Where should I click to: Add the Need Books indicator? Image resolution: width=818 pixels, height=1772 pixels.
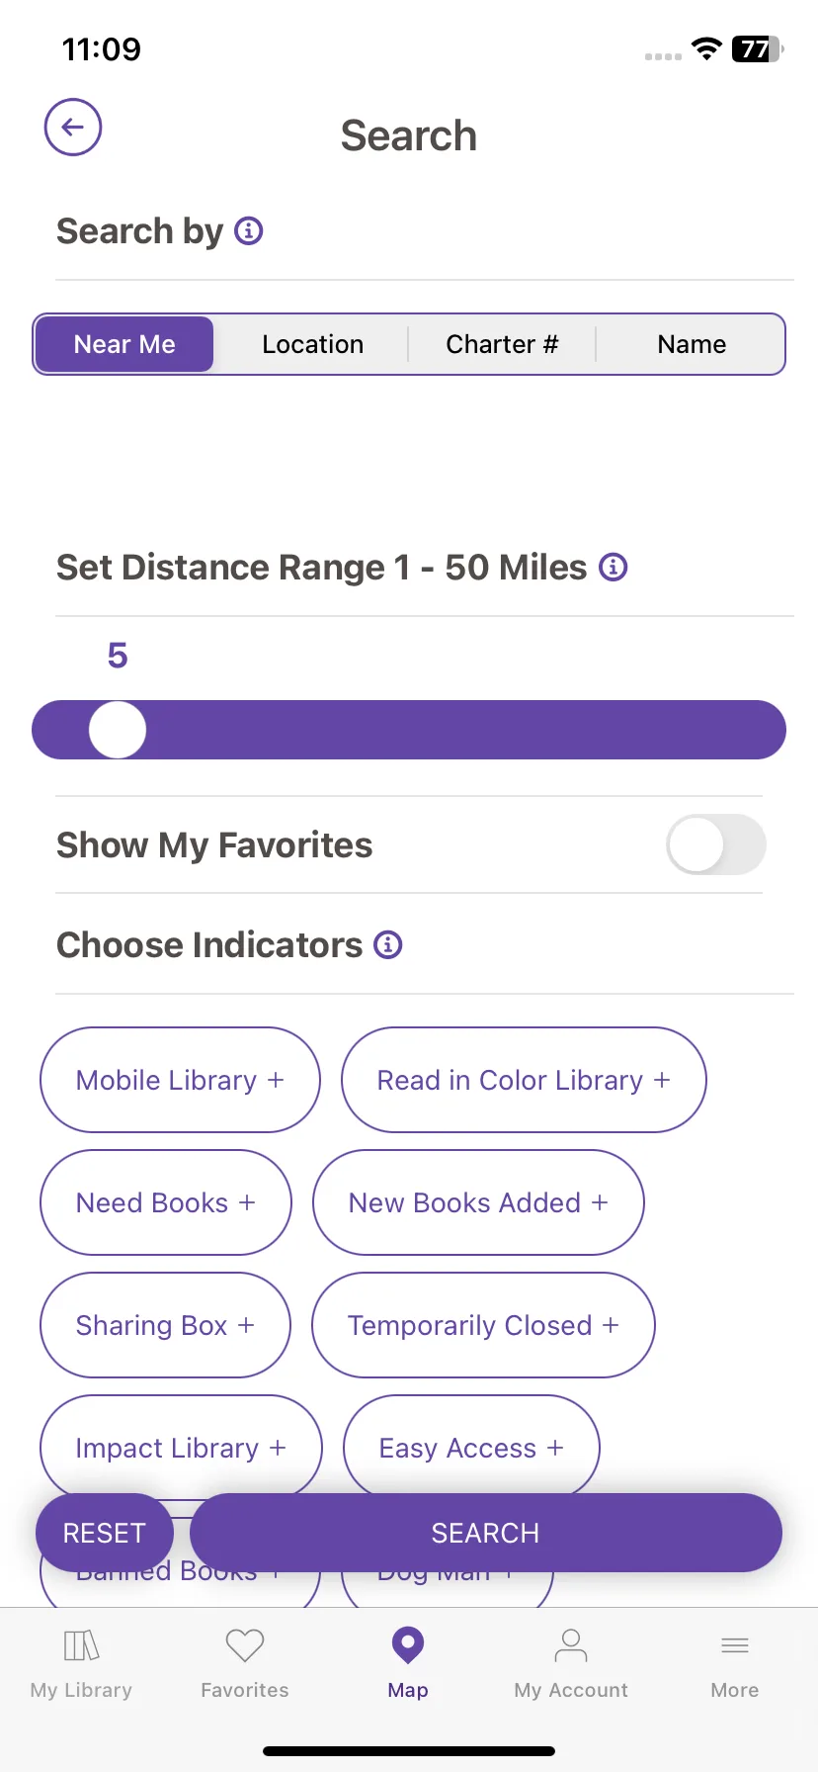coord(166,1202)
